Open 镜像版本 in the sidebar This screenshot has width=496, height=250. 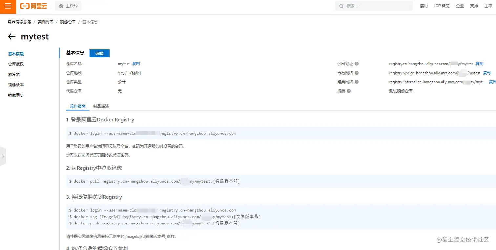click(x=15, y=84)
